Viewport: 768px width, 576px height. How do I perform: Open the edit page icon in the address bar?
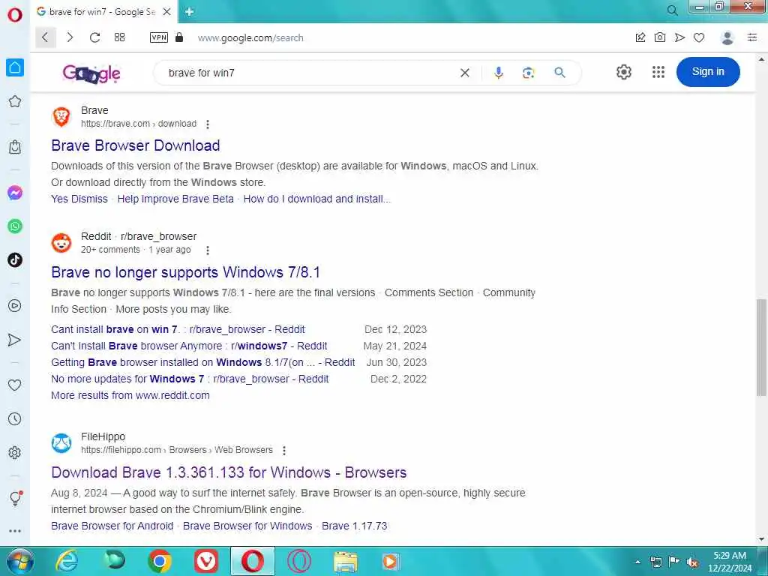tap(640, 37)
